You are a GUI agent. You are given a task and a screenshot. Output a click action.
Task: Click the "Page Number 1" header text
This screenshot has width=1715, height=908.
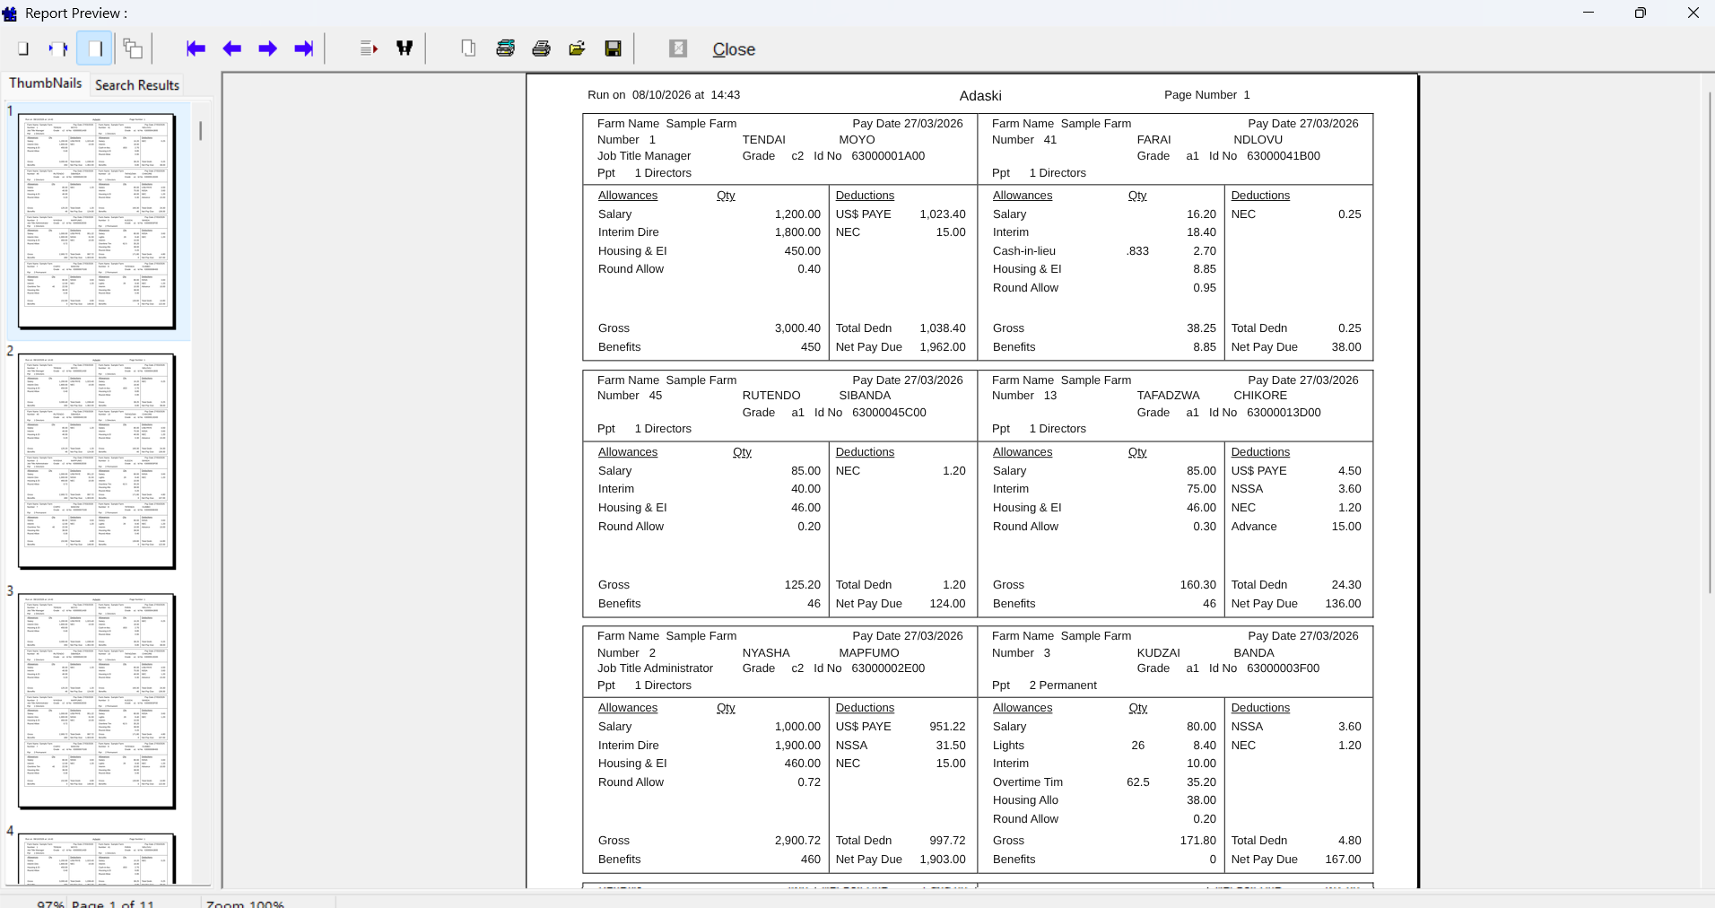coord(1206,95)
